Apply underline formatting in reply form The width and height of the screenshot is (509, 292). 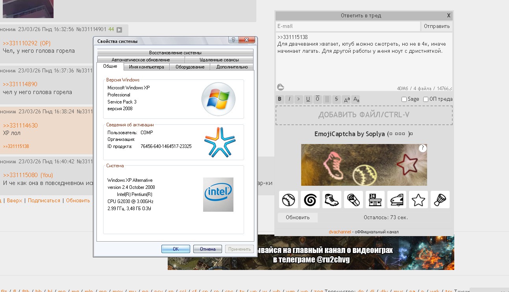[x=308, y=99]
